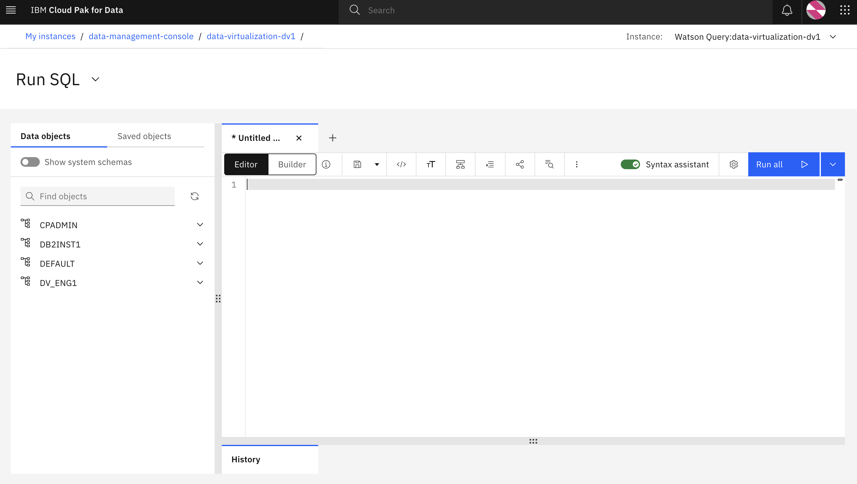Click the search magnifier icon in header
Image resolution: width=857 pixels, height=484 pixels.
pyautogui.click(x=355, y=10)
